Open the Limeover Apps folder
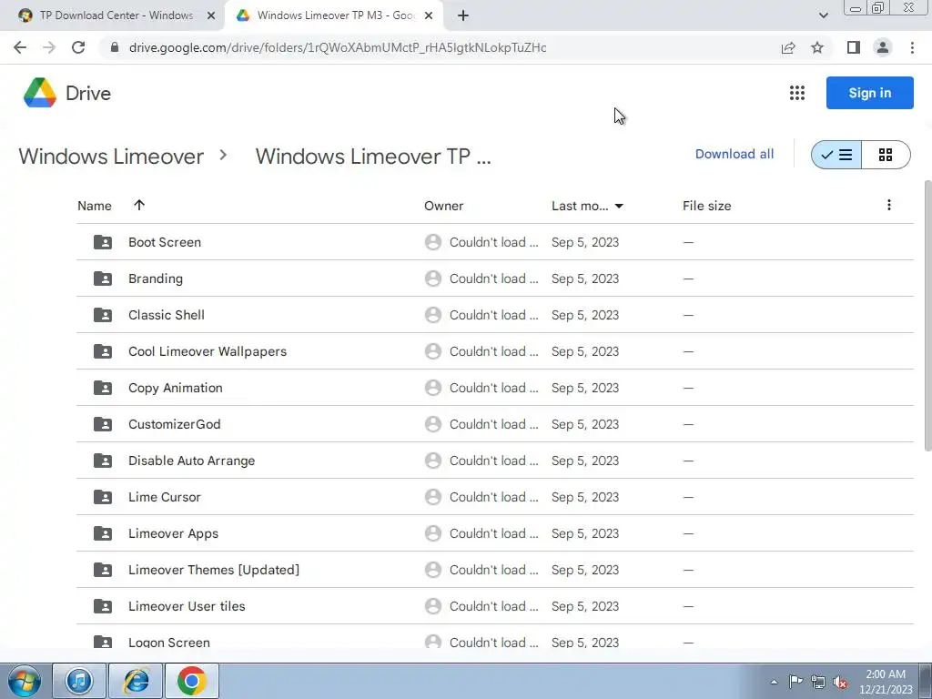The image size is (932, 699). coord(173,533)
